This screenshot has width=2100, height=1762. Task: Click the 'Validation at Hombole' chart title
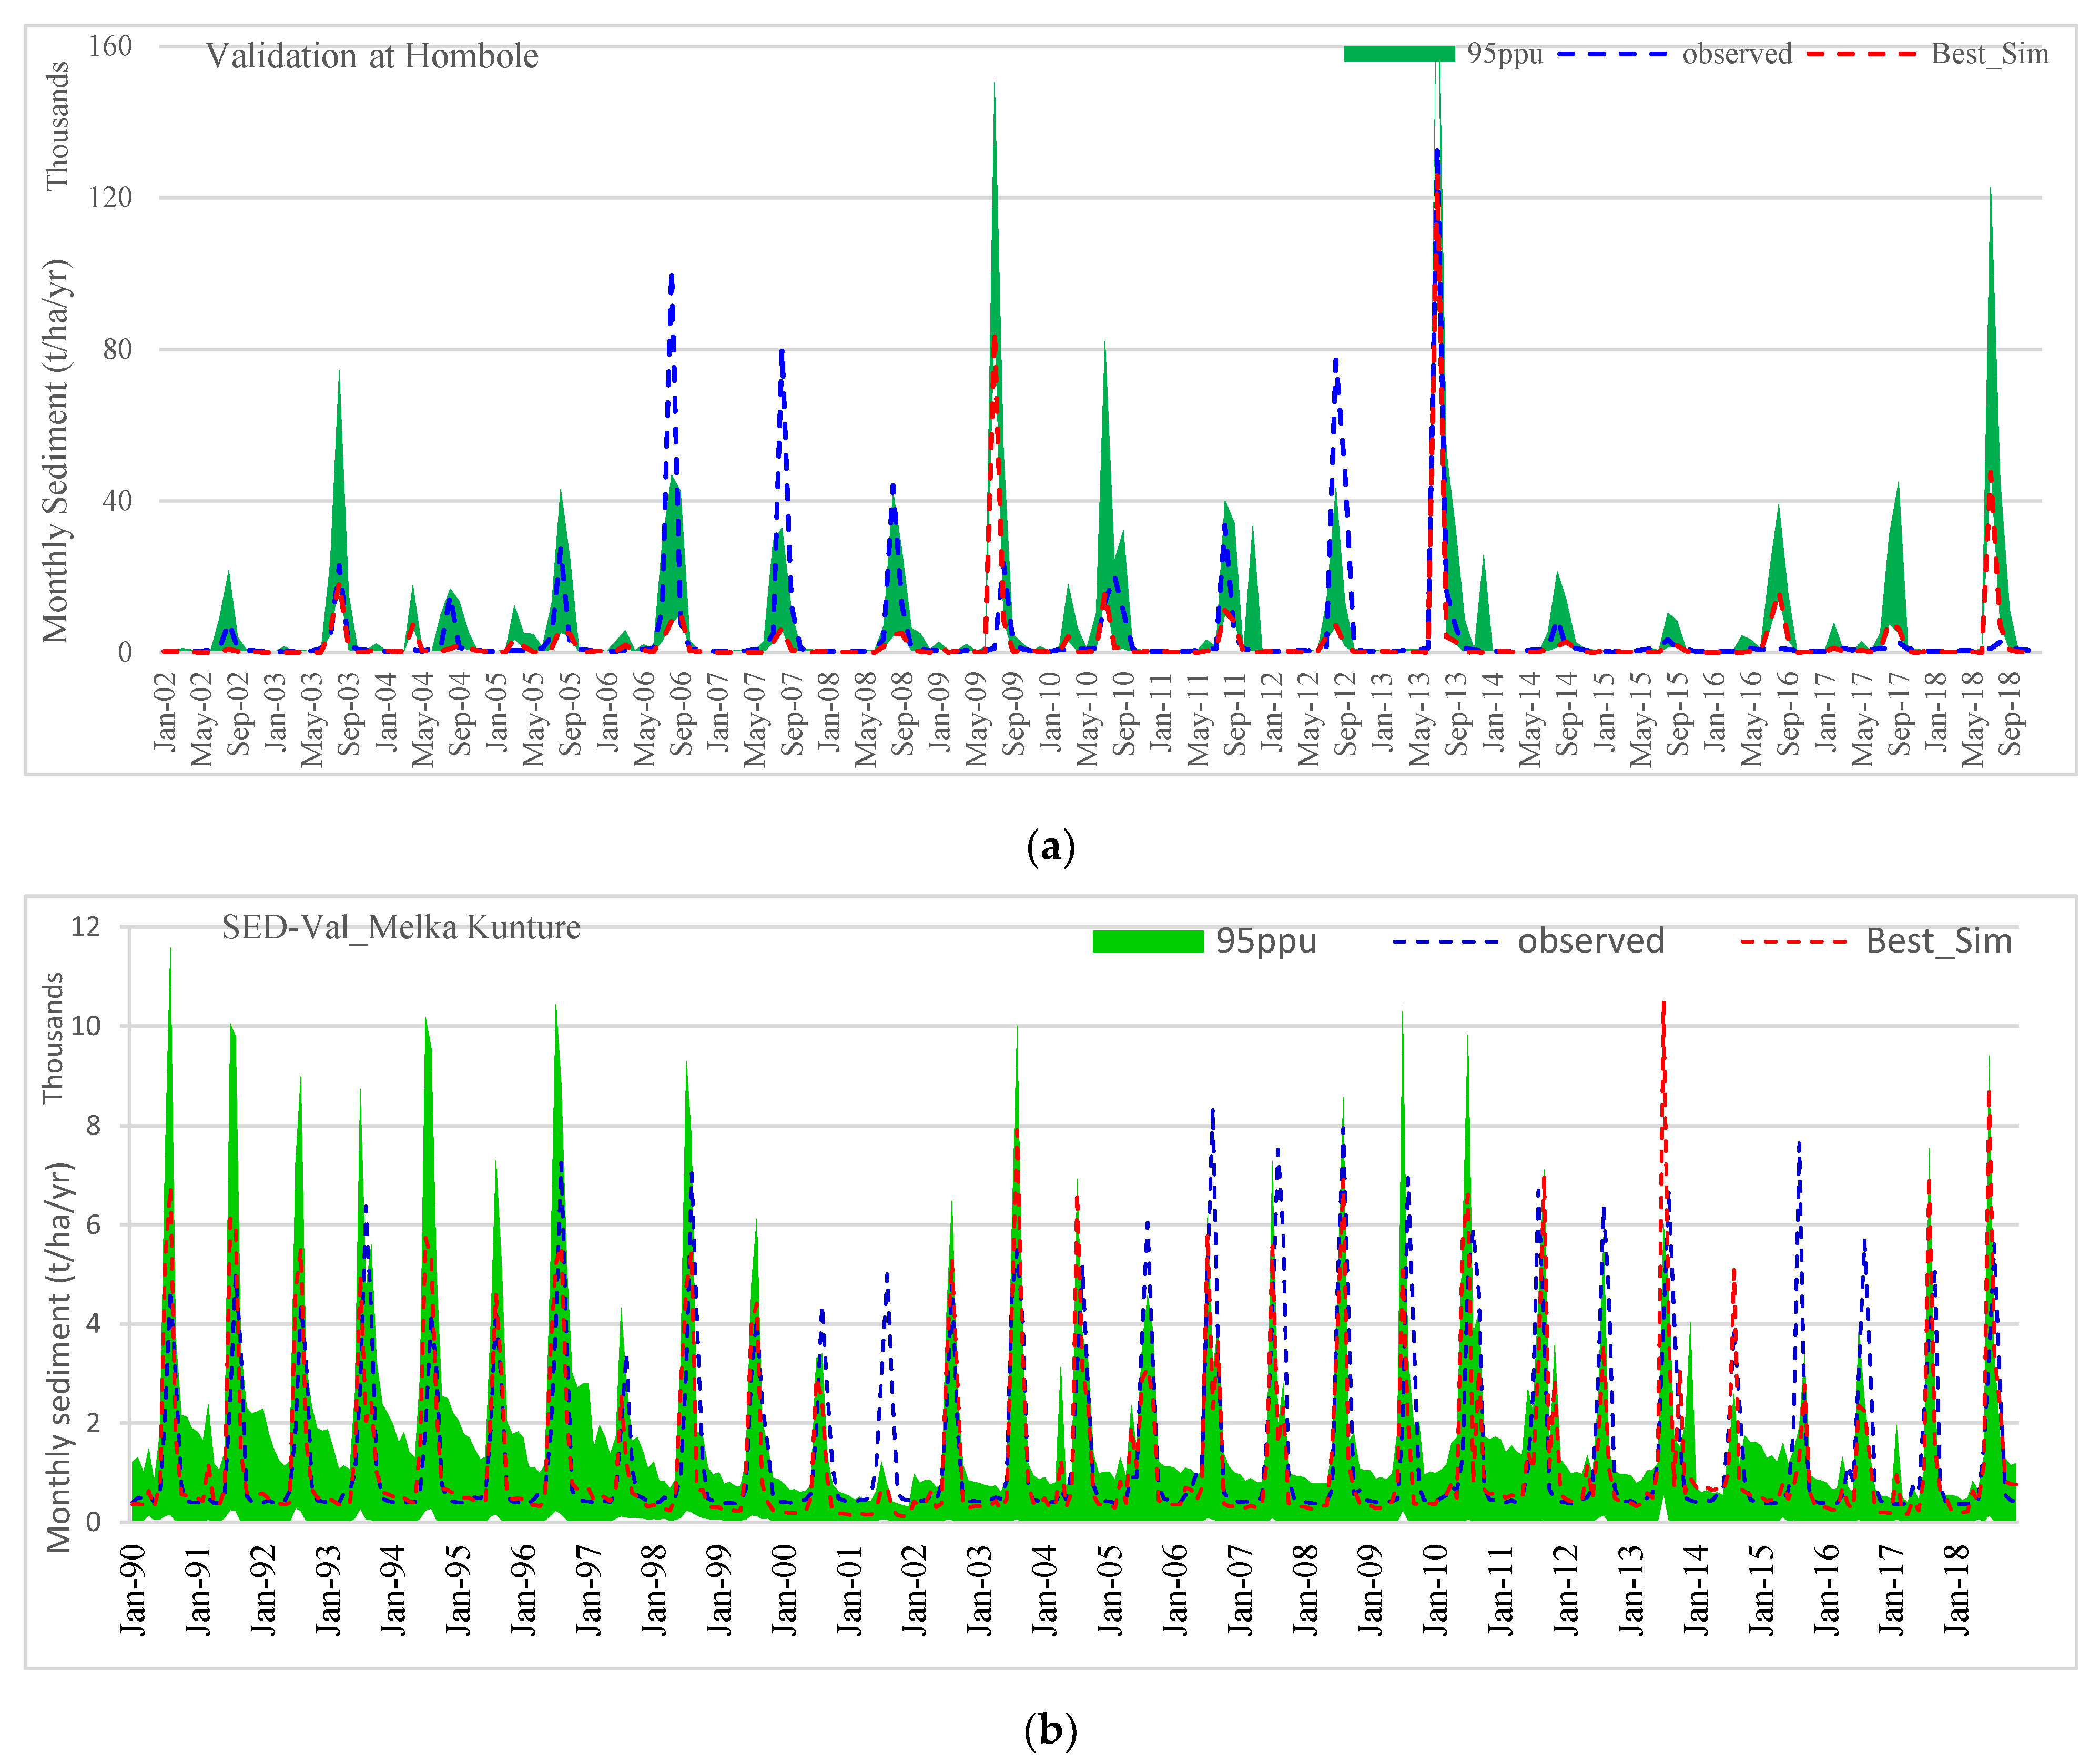pyautogui.click(x=372, y=56)
